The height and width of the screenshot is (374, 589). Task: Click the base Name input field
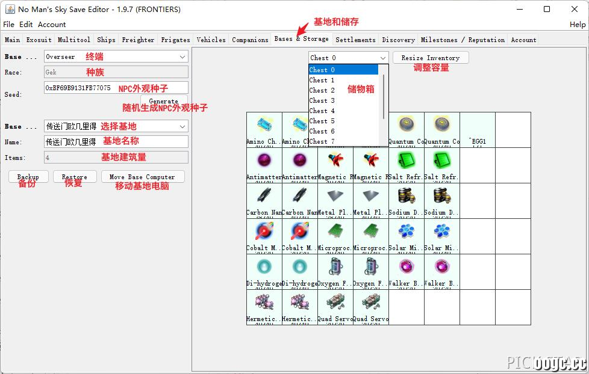116,142
